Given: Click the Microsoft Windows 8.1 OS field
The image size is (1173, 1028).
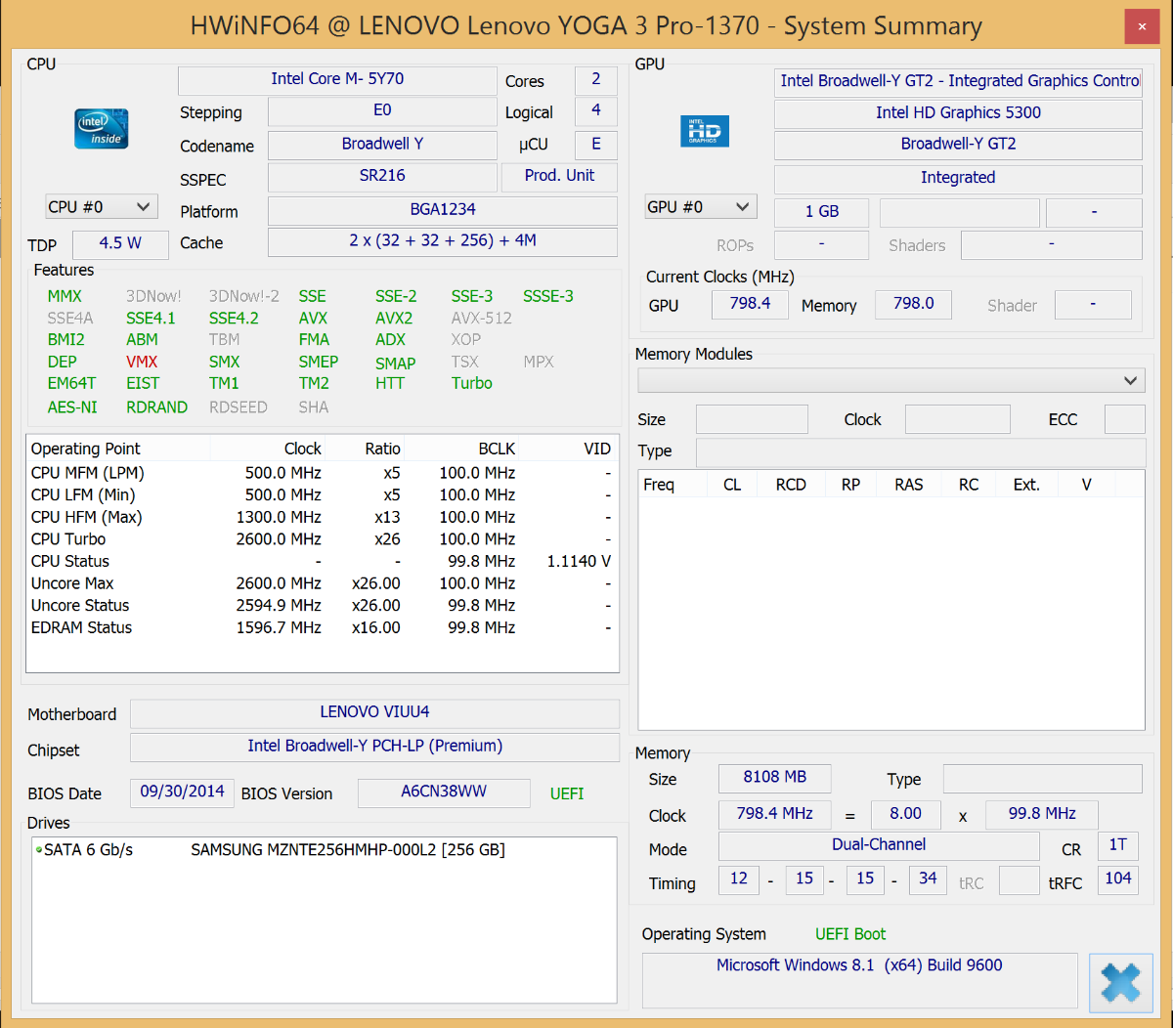Looking at the screenshot, I should click(x=859, y=965).
